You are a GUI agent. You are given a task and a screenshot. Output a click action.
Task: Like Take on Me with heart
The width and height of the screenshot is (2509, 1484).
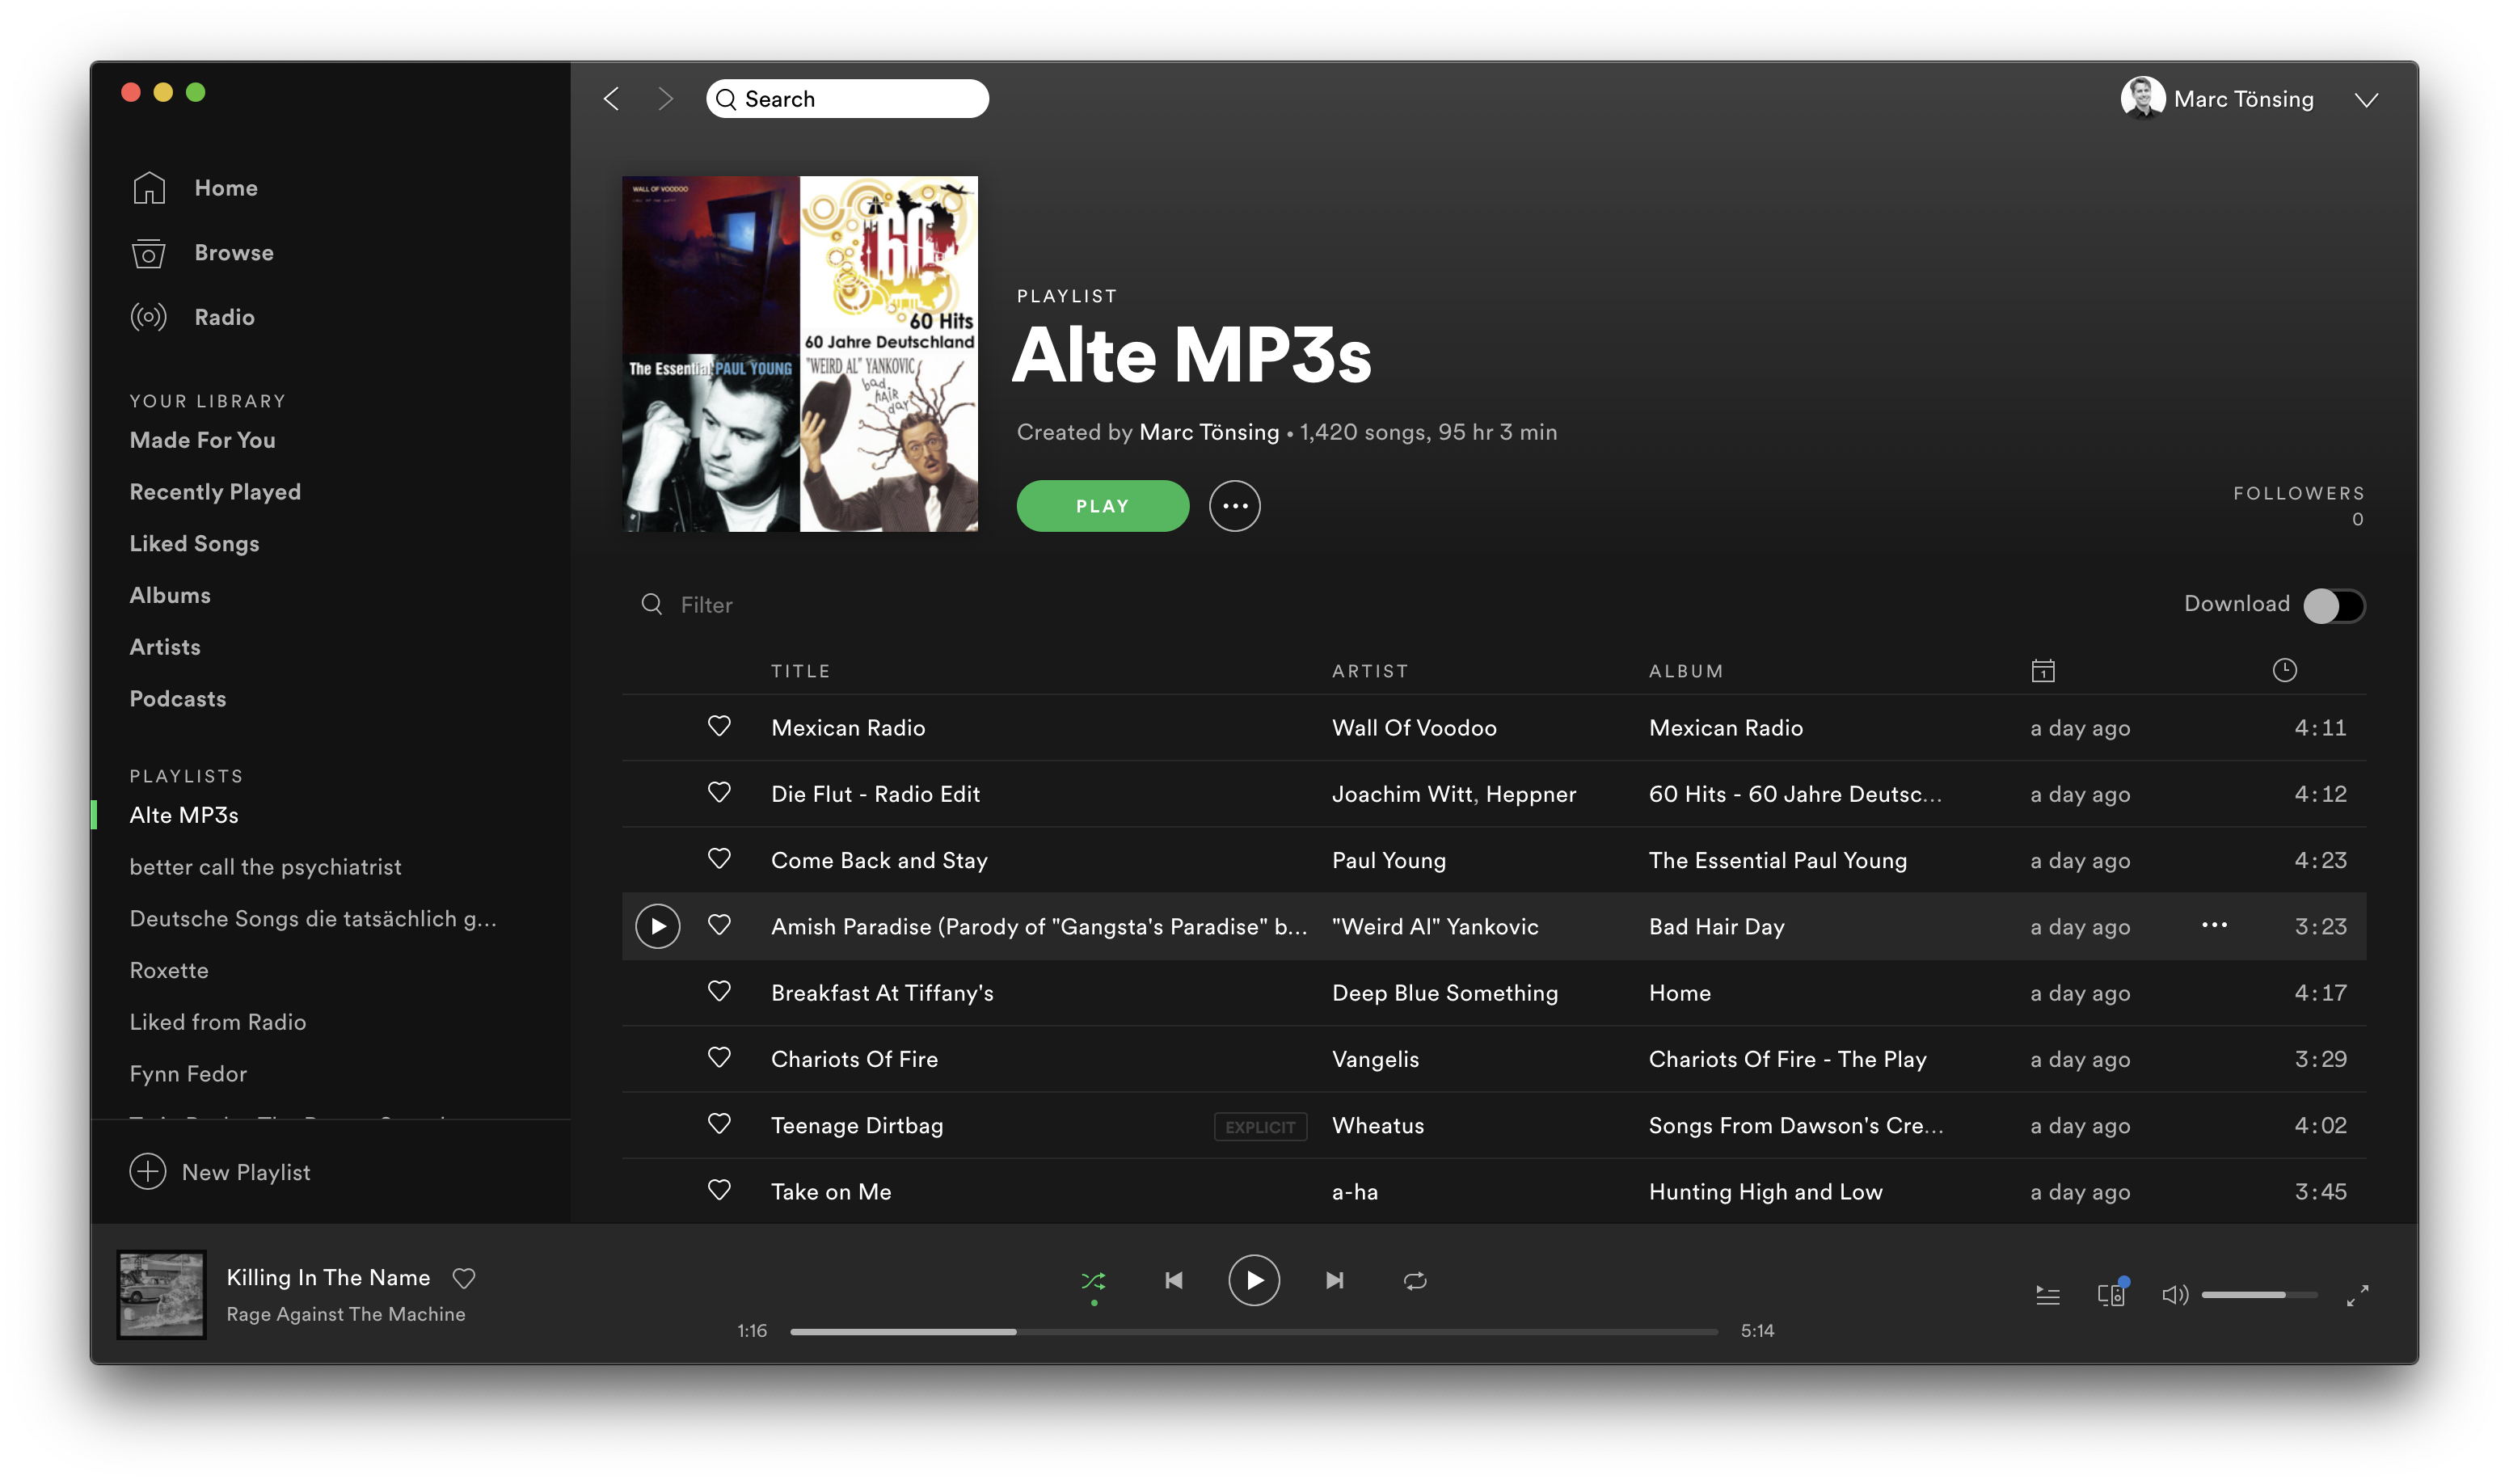pos(719,1190)
